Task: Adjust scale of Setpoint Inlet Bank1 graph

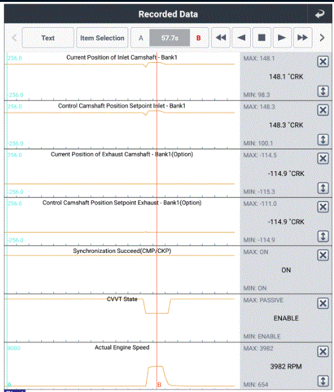Action: point(323,140)
